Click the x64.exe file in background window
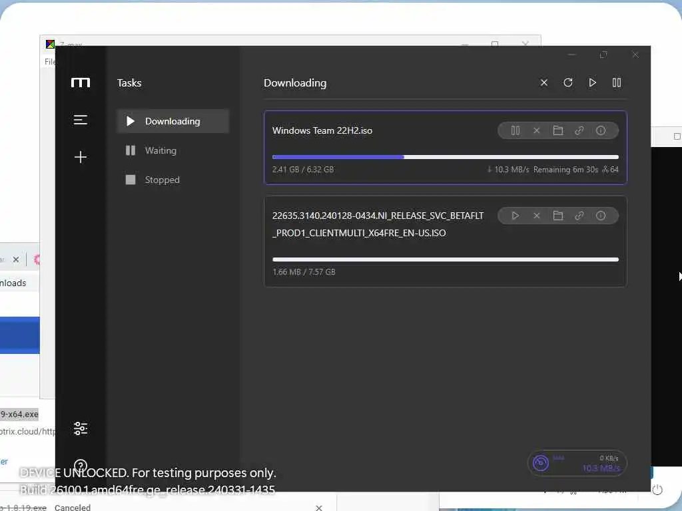The height and width of the screenshot is (511, 682). click(19, 414)
